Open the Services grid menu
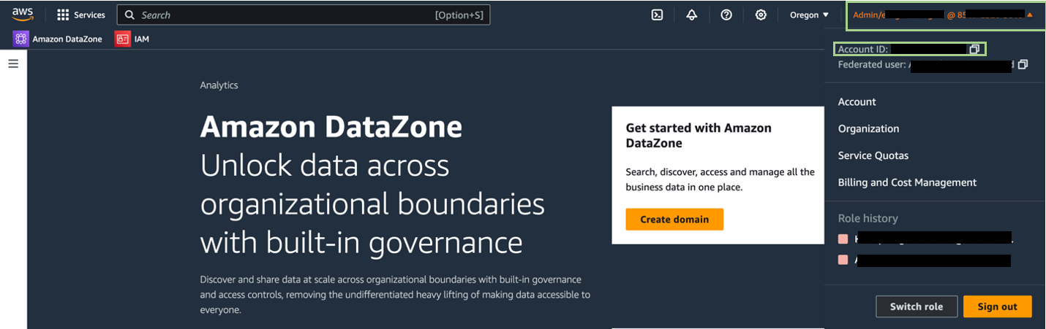The height and width of the screenshot is (329, 1046). pyautogui.click(x=81, y=15)
